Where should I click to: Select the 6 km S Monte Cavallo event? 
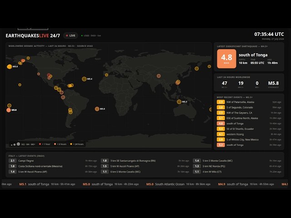(145, 172)
